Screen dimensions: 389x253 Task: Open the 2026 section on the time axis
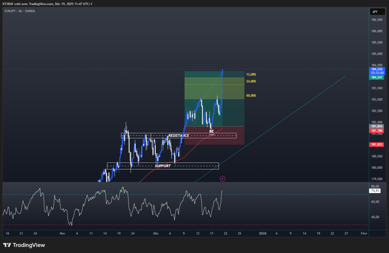click(x=262, y=233)
